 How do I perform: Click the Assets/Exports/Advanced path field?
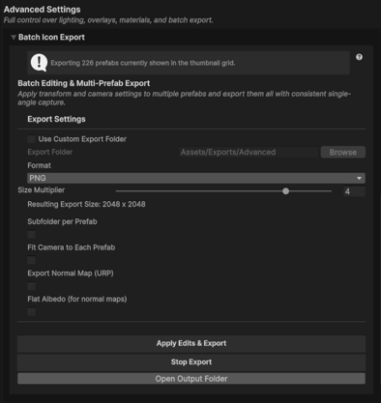click(249, 152)
